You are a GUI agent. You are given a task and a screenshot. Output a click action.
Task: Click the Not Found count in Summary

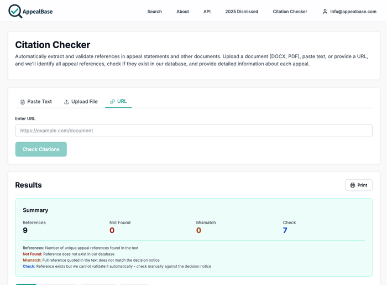[x=112, y=230]
